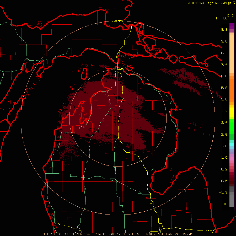The width and height of the screenshot is (236, 236).
Task: Click the 0.2 scale value
Action: click(224, 169)
